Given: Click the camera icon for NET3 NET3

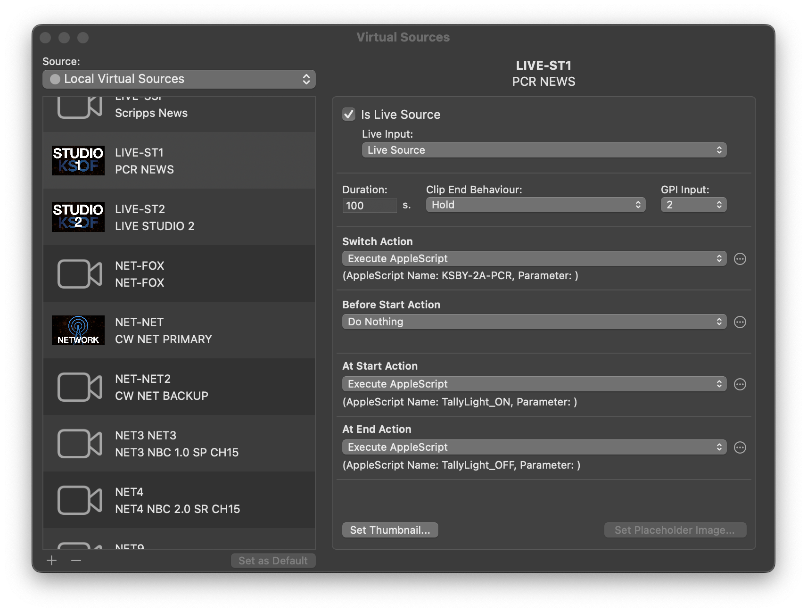Looking at the screenshot, I should point(80,443).
